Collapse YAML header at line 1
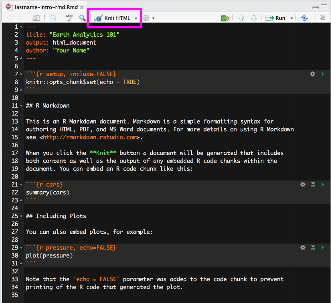Image resolution: width=331 pixels, height=303 pixels. (21, 27)
